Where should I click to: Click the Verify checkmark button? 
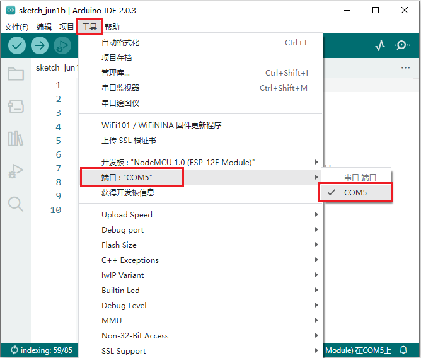tap(17, 45)
